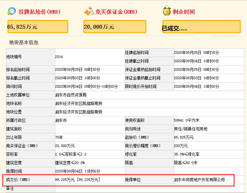The image size is (247, 193).
Task: Click the 土地权属单位 label
Action: pyautogui.click(x=18, y=95)
